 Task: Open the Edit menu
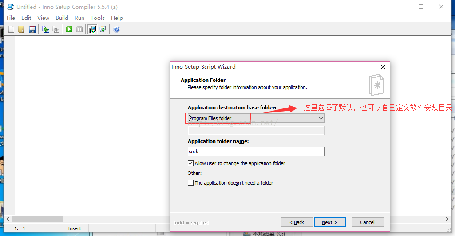coord(26,18)
